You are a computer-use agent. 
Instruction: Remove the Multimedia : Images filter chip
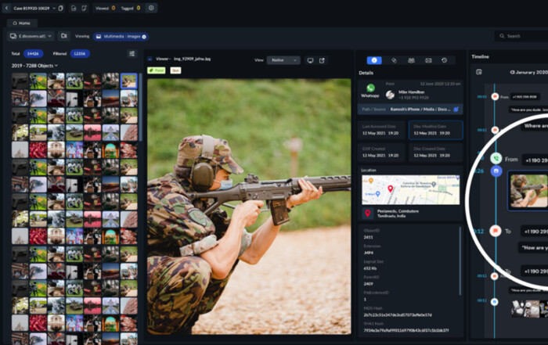click(x=145, y=37)
